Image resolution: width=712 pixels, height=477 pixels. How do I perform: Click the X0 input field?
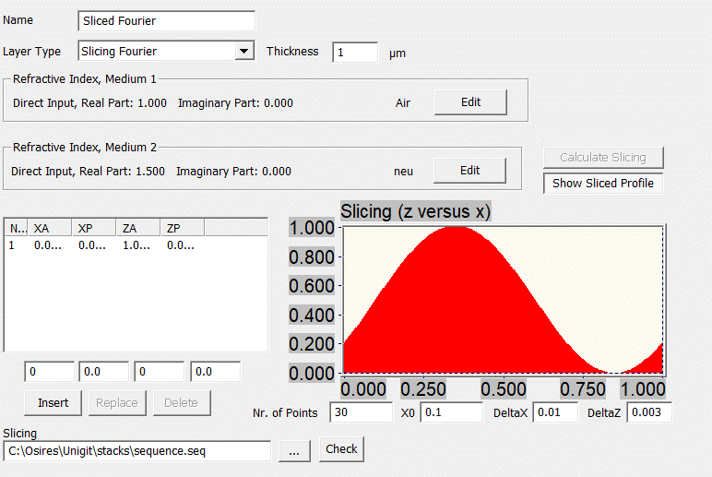coord(451,412)
